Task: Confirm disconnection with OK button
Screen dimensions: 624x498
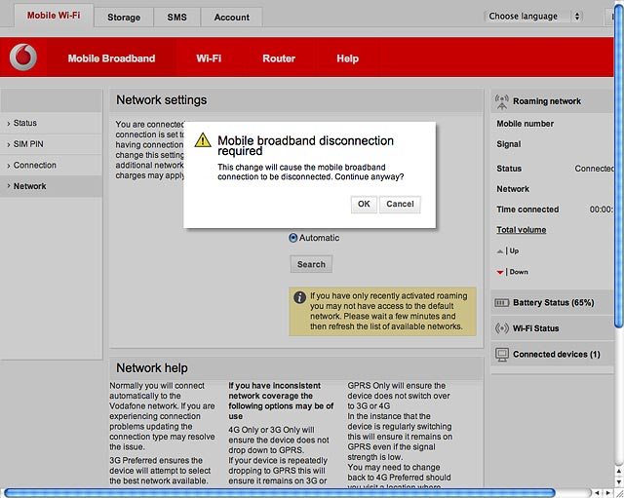Action: click(x=364, y=205)
